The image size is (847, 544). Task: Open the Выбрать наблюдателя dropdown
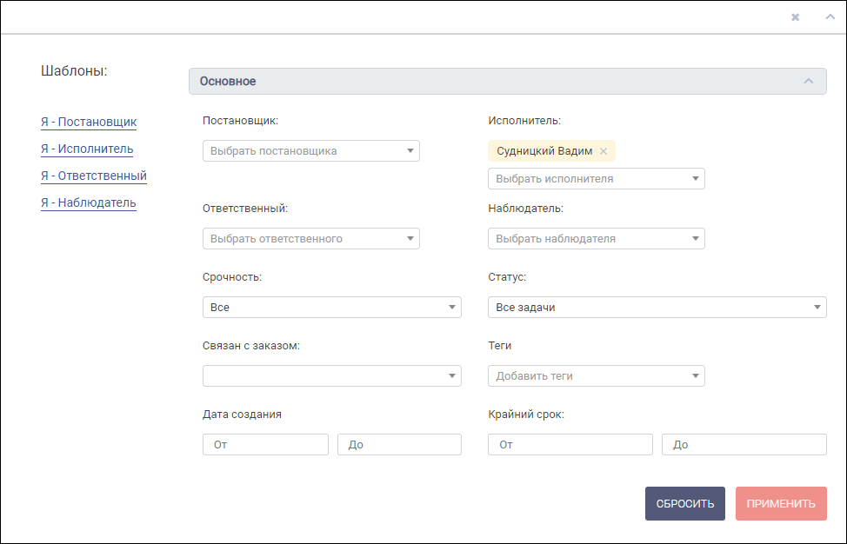pos(597,238)
